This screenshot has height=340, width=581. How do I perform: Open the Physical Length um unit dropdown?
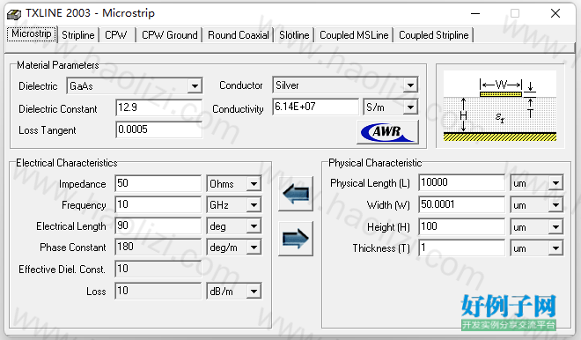coord(555,183)
